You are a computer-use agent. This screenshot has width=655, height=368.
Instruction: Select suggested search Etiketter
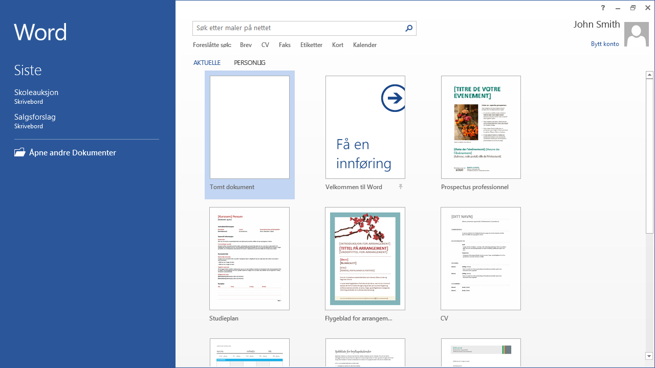(x=311, y=45)
